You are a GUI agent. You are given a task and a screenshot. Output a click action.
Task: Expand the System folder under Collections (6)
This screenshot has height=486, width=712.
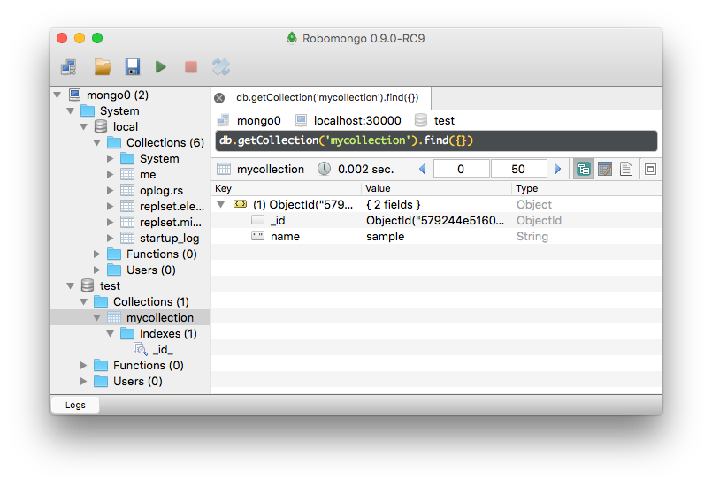[x=110, y=159]
